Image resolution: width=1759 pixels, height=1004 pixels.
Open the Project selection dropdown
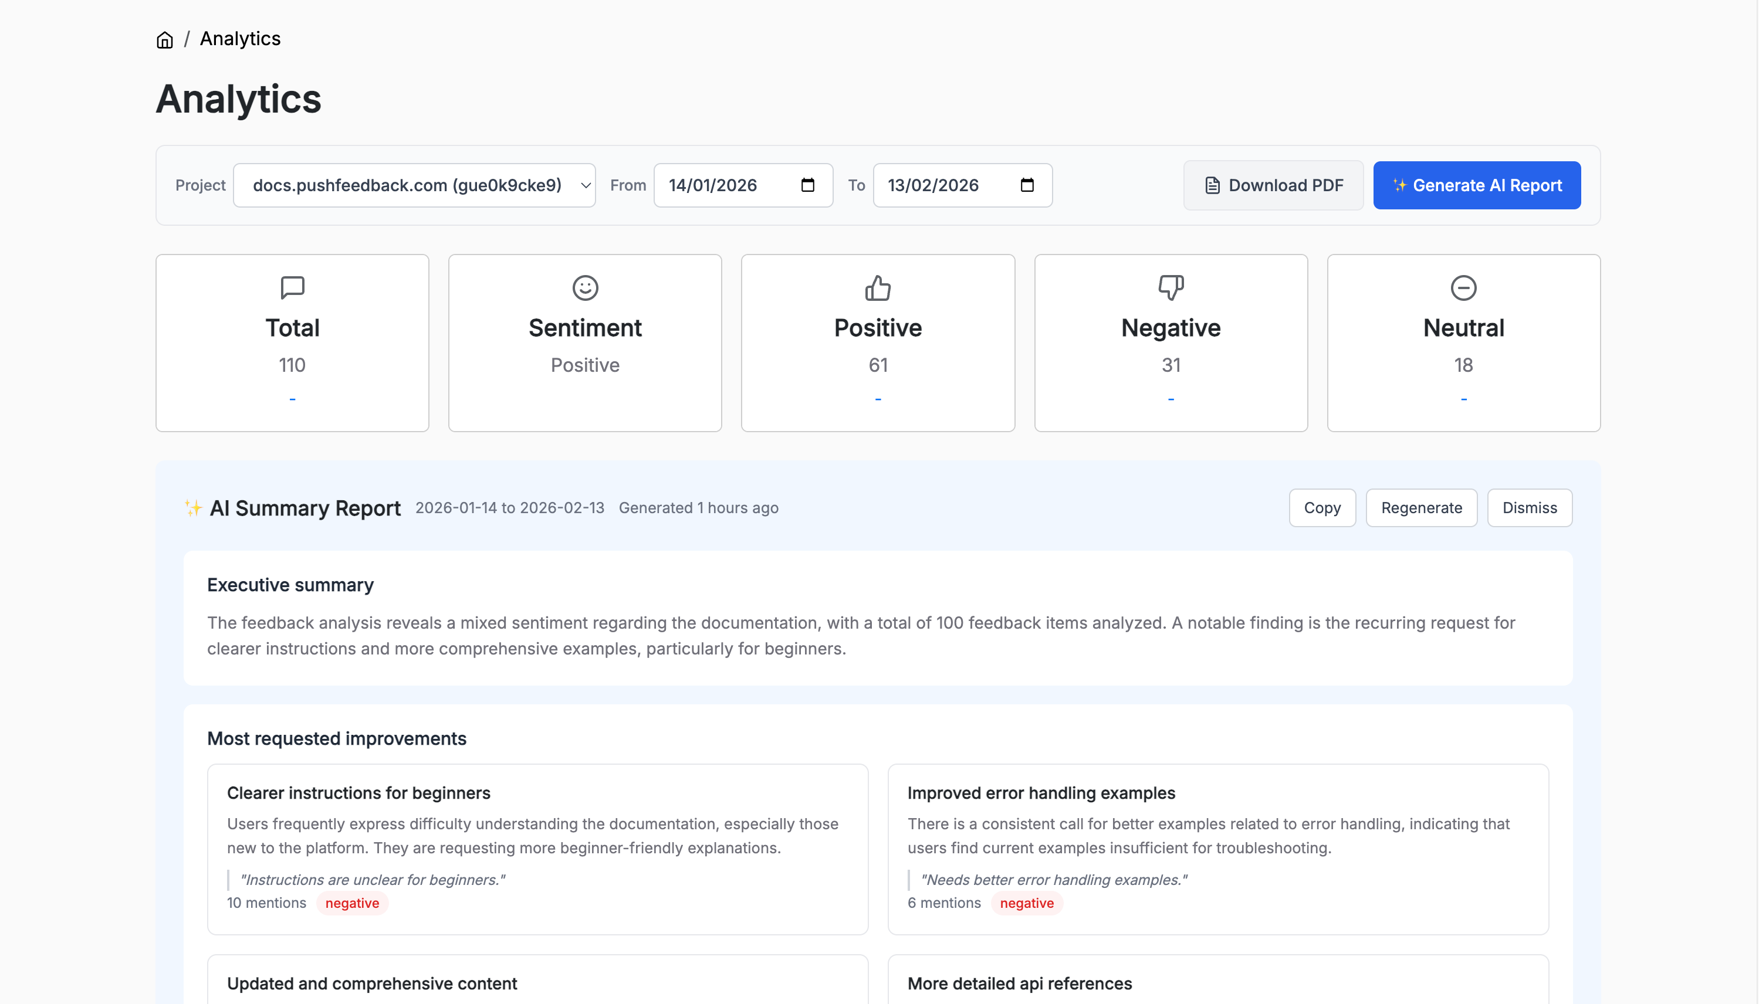[x=412, y=185]
